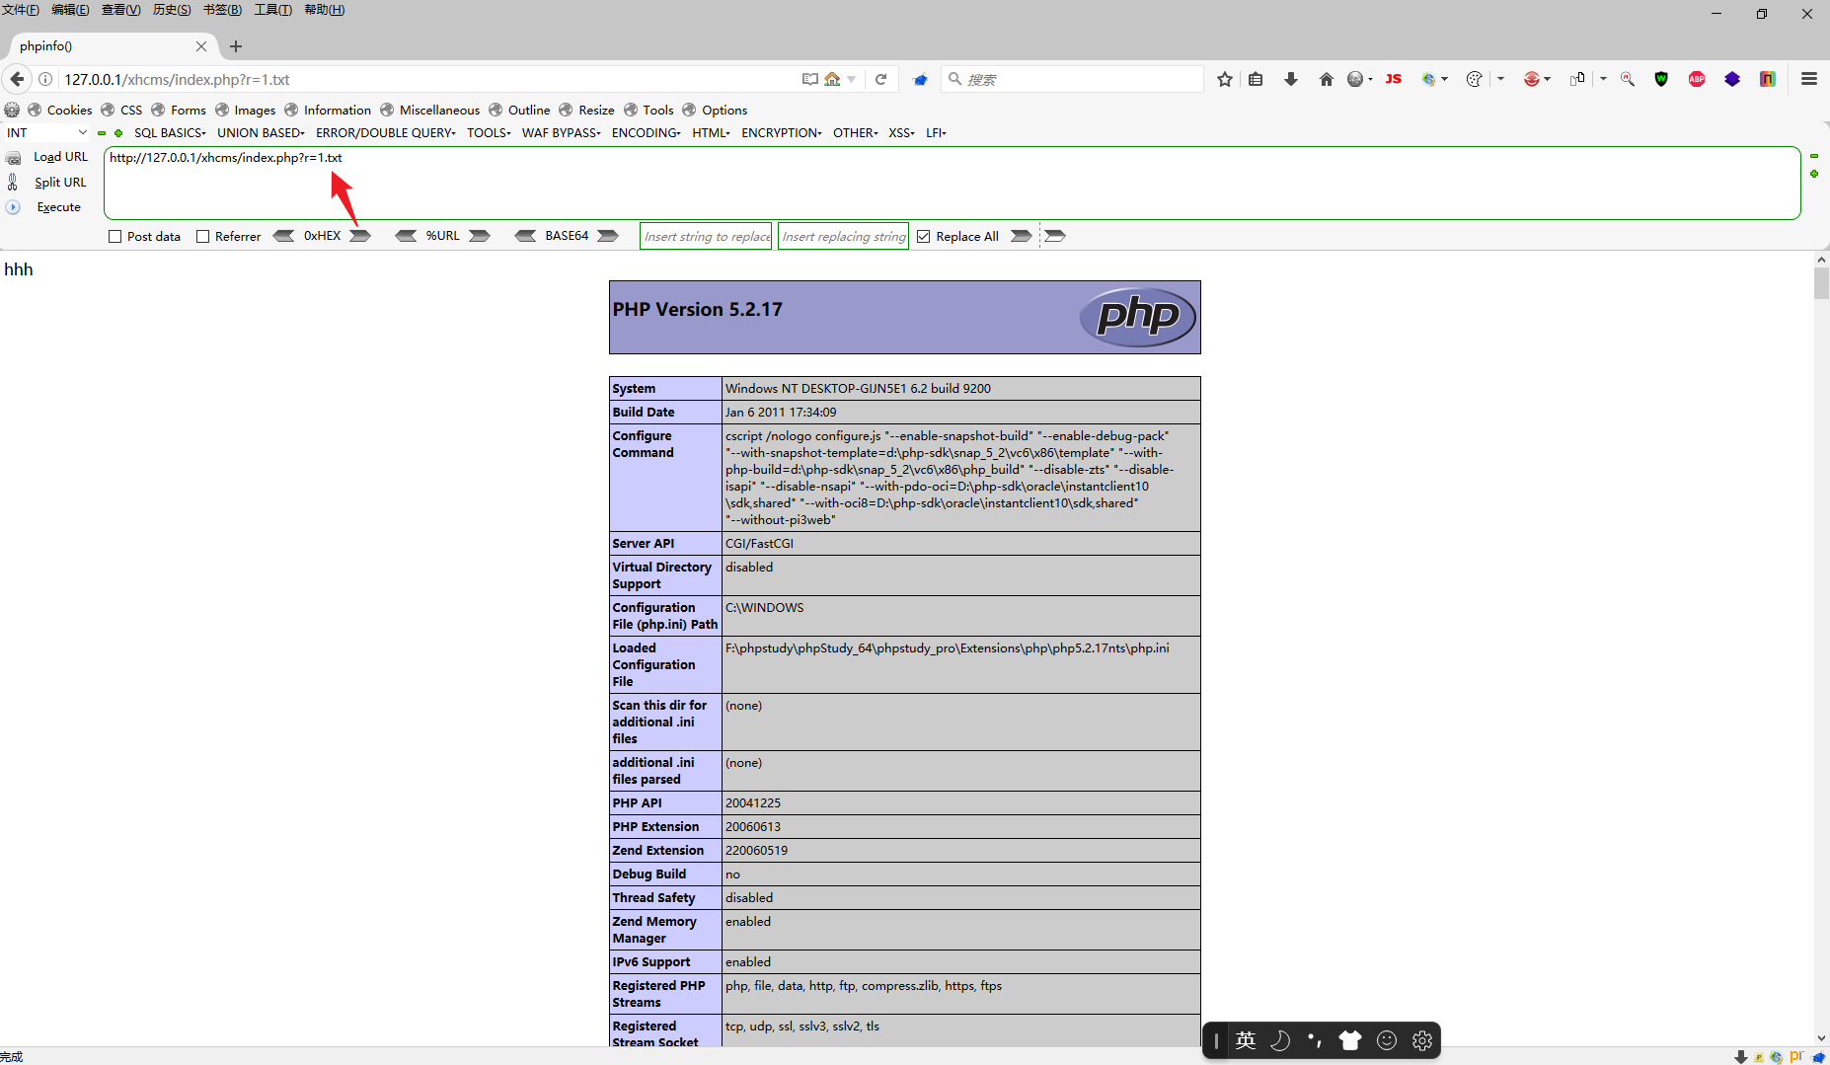
Task: Open input method settings gear
Action: [1422, 1040]
